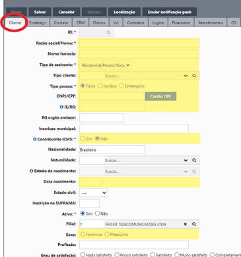
Task: Click info icon next to IE/RG
Action: 61,107
